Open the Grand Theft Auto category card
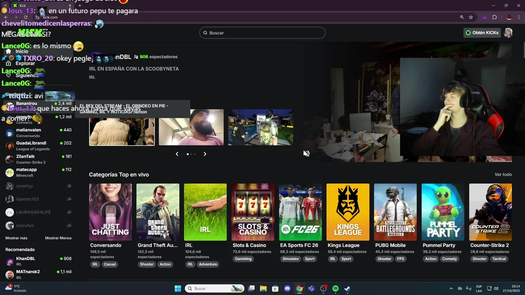 tap(158, 212)
